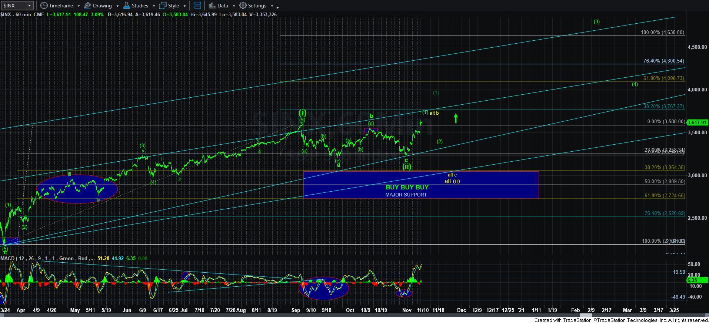Click the Data bar-chart icon
Image resolution: width=709 pixels, height=323 pixels.
click(212, 6)
